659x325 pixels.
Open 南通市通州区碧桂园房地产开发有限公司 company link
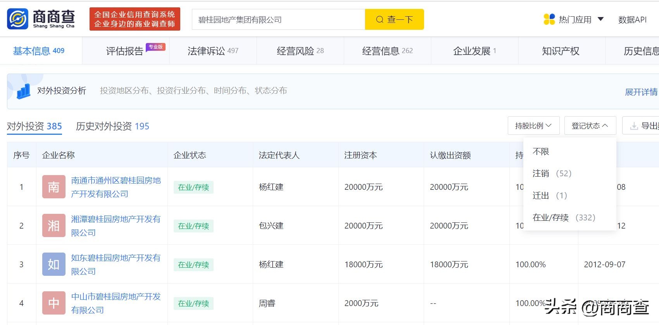[116, 187]
